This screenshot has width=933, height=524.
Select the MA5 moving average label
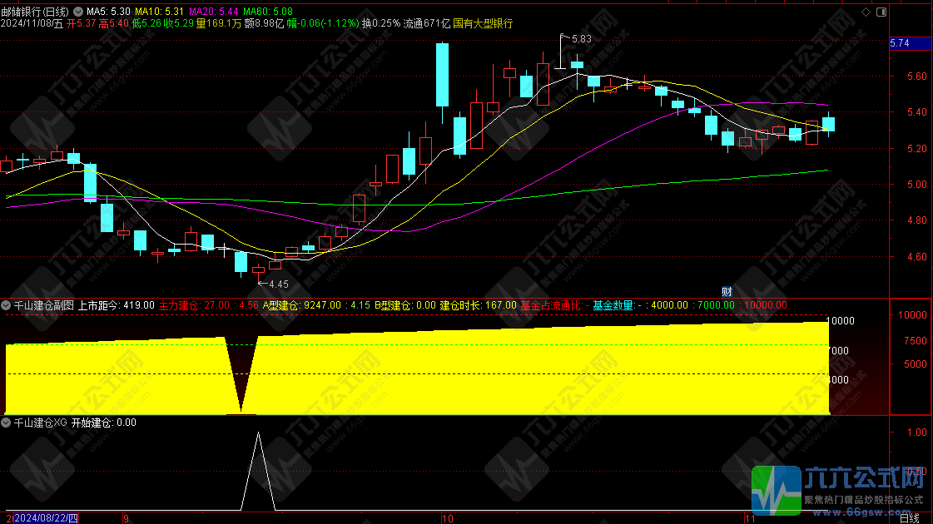(x=108, y=12)
